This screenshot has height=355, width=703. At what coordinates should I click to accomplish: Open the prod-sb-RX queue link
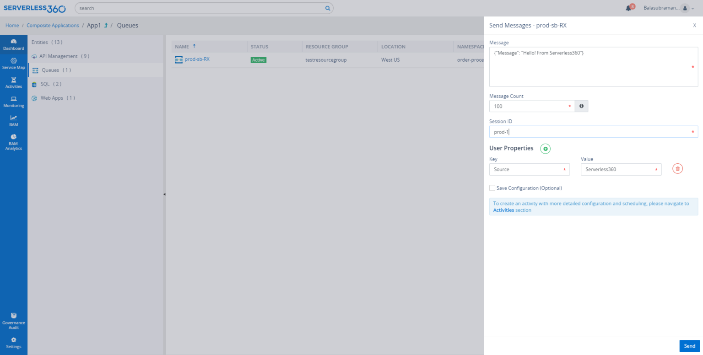click(x=197, y=59)
